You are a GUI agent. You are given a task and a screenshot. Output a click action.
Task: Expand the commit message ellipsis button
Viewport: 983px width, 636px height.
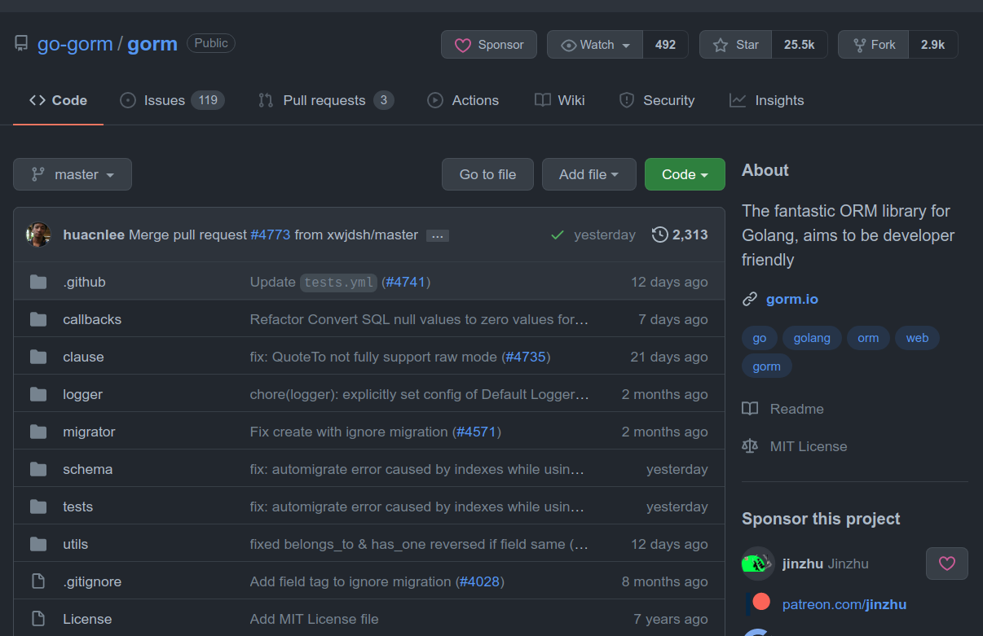pyautogui.click(x=438, y=235)
